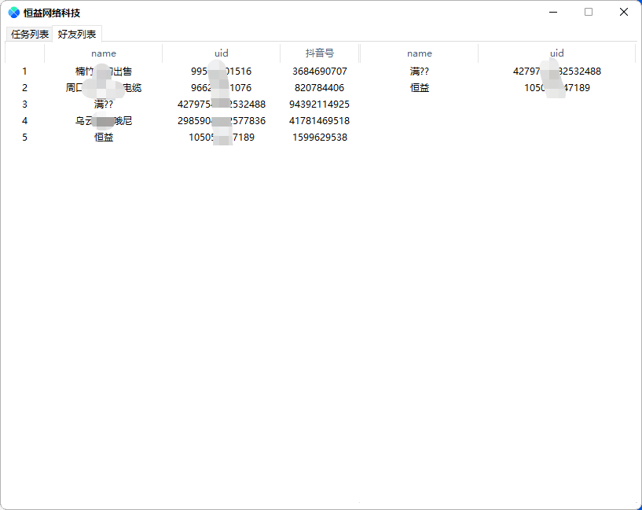Click 抖音号 cell 3684690707
Screen dimensions: 642x510
[x=319, y=72]
